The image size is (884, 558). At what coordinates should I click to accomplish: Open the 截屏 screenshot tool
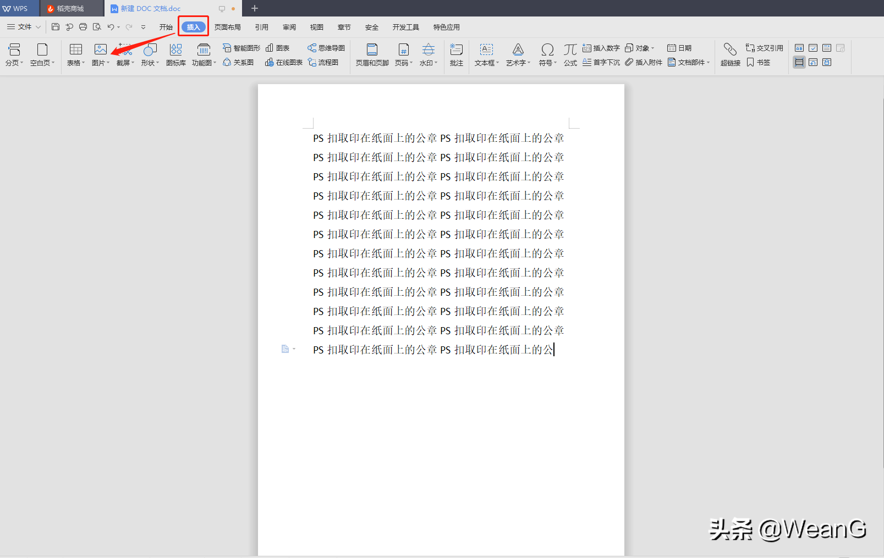click(x=125, y=55)
